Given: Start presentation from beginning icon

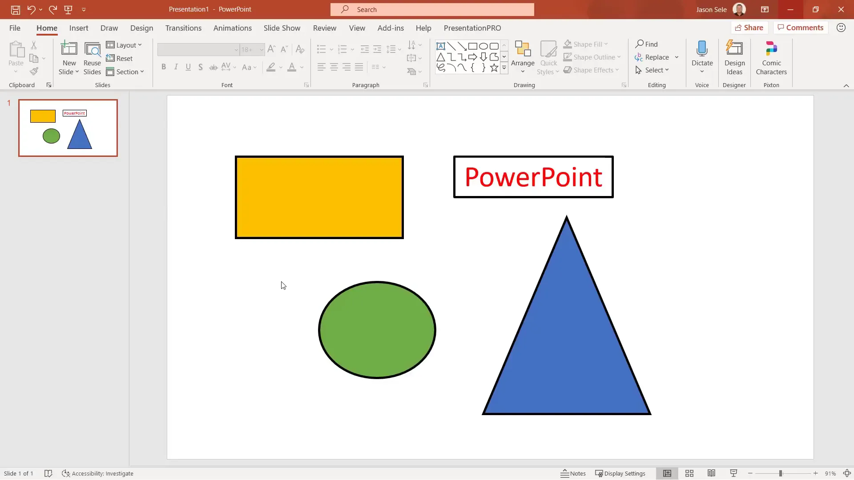Looking at the screenshot, I should pos(68,9).
